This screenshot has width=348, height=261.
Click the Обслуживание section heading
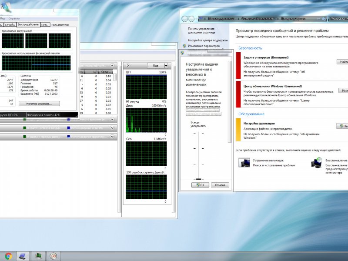(x=251, y=114)
